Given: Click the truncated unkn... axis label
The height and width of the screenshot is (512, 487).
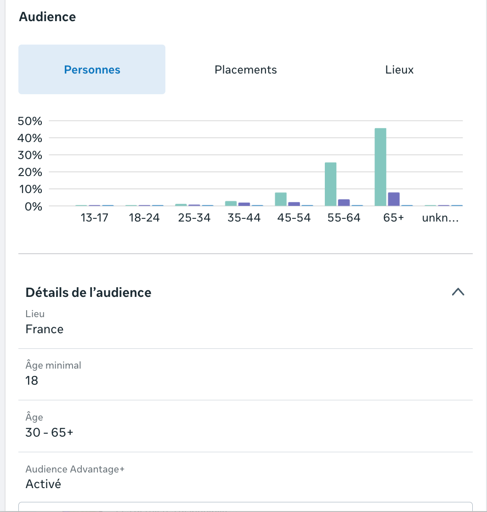Looking at the screenshot, I should tap(440, 218).
